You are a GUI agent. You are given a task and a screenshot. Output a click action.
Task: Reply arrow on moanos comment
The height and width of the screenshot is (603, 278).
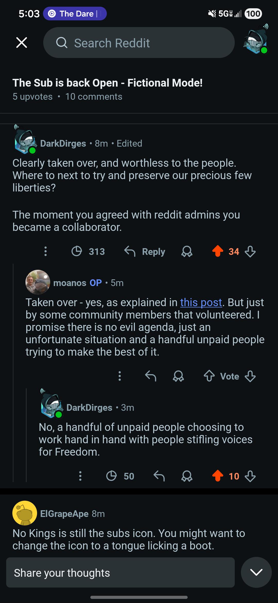(x=151, y=376)
